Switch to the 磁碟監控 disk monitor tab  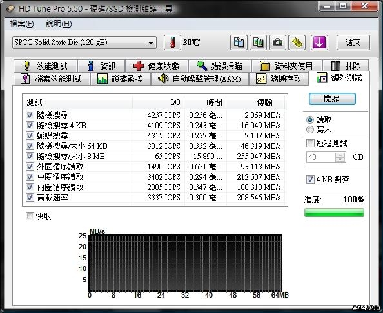coord(120,79)
